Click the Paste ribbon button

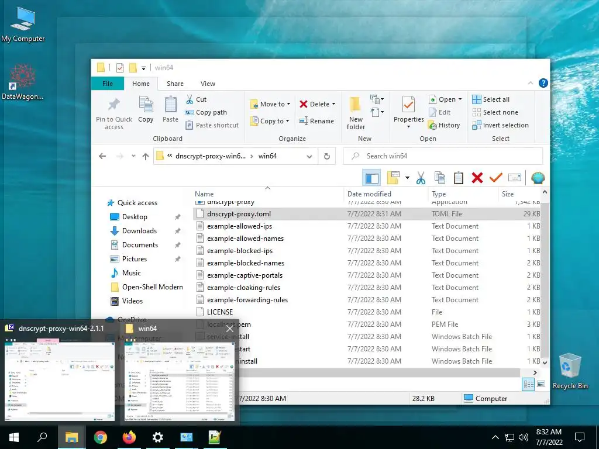170,109
